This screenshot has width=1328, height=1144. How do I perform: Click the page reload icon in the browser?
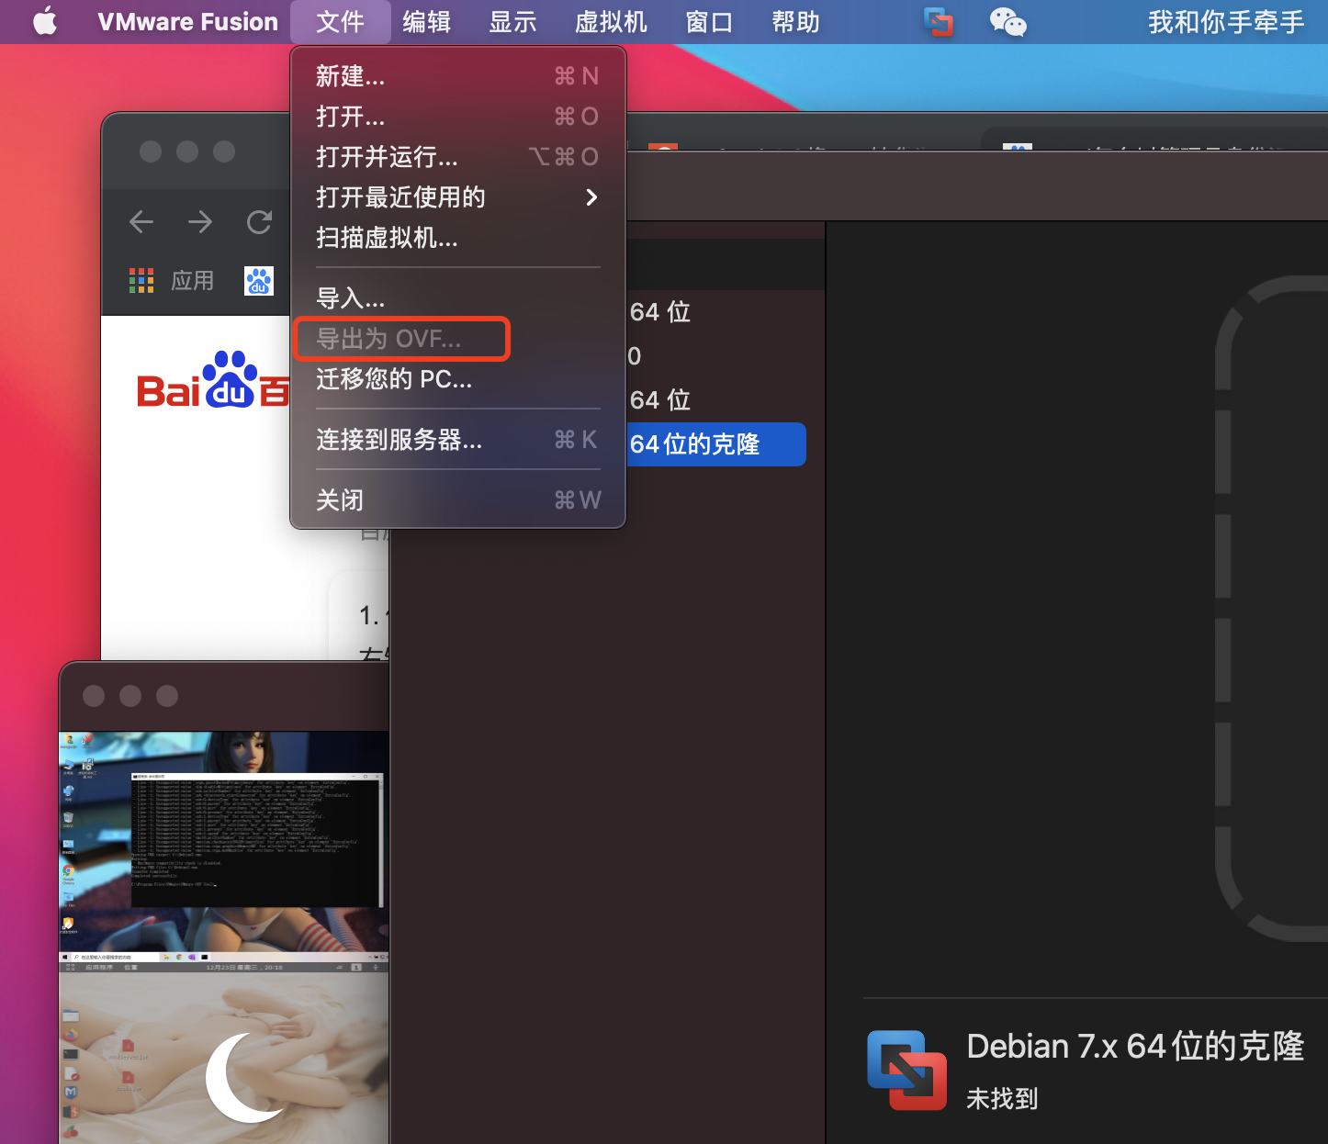[x=259, y=221]
